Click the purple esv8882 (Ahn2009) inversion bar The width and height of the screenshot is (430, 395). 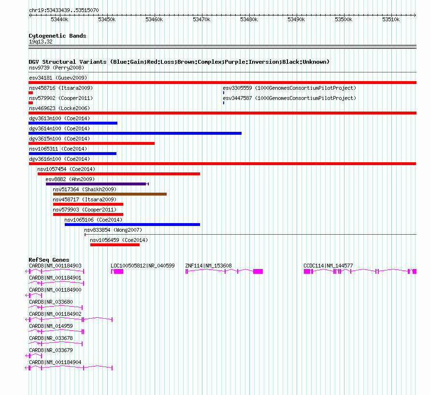(x=97, y=184)
